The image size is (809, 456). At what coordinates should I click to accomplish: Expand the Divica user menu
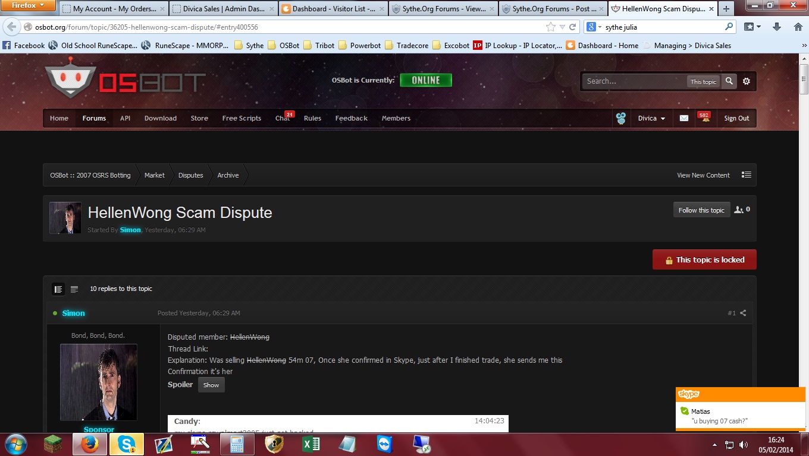(x=651, y=118)
